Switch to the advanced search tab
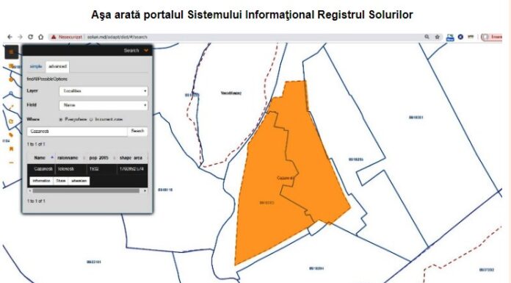This screenshot has width=511, height=283. (57, 66)
